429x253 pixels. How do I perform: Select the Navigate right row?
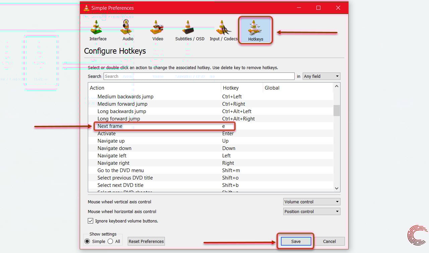click(x=211, y=163)
